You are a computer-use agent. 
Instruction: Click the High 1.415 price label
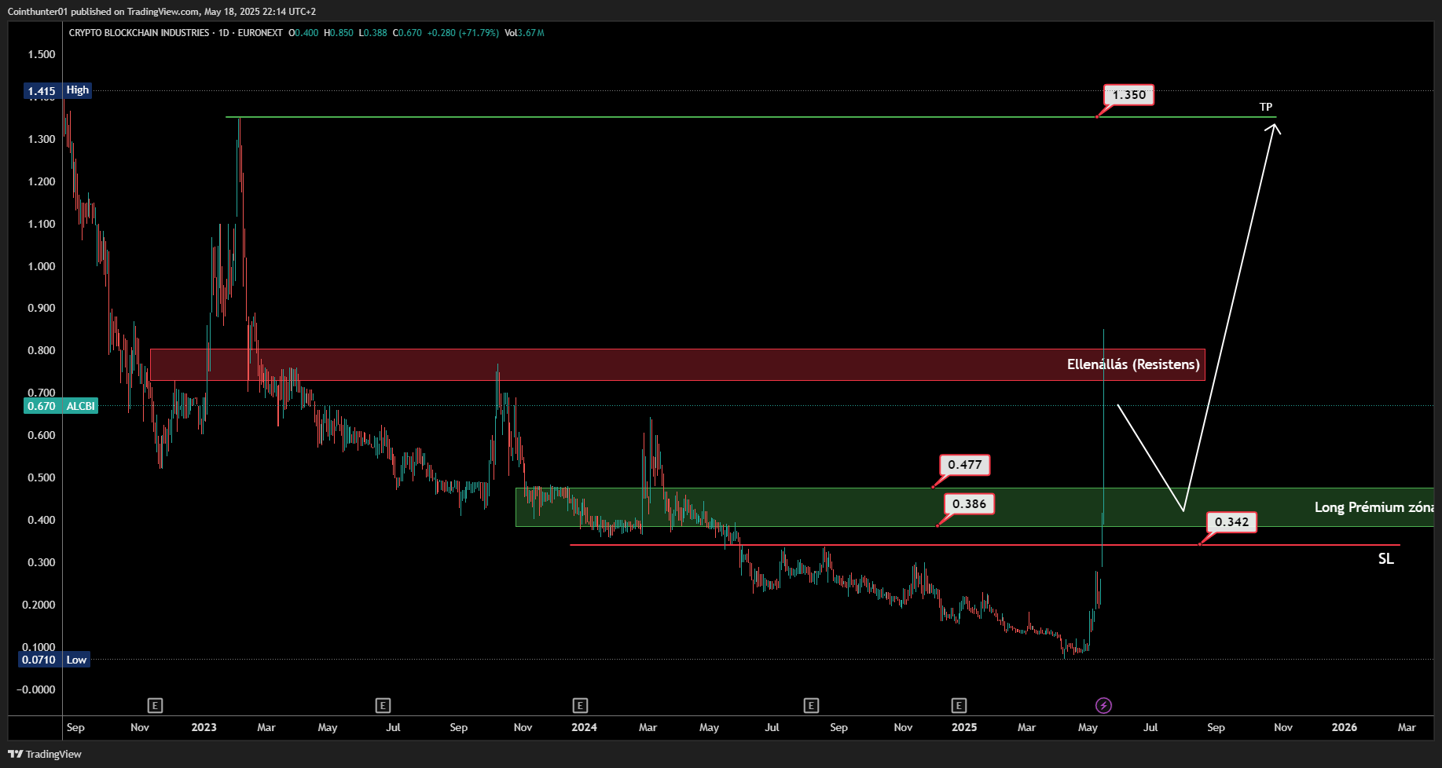tap(57, 90)
